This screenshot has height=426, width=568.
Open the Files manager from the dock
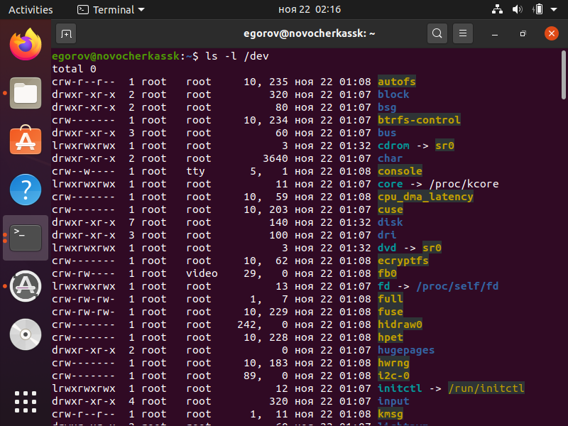coord(26,93)
